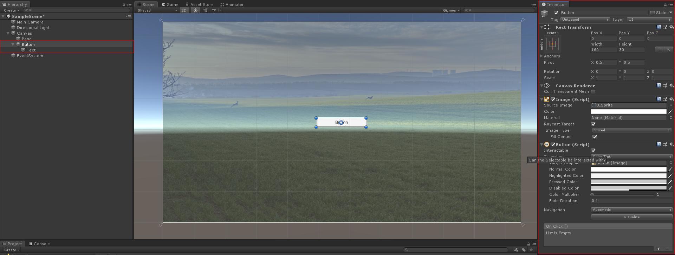This screenshot has height=255, width=675.
Task: Open Rect Transform gear settings menu
Action: 671,27
